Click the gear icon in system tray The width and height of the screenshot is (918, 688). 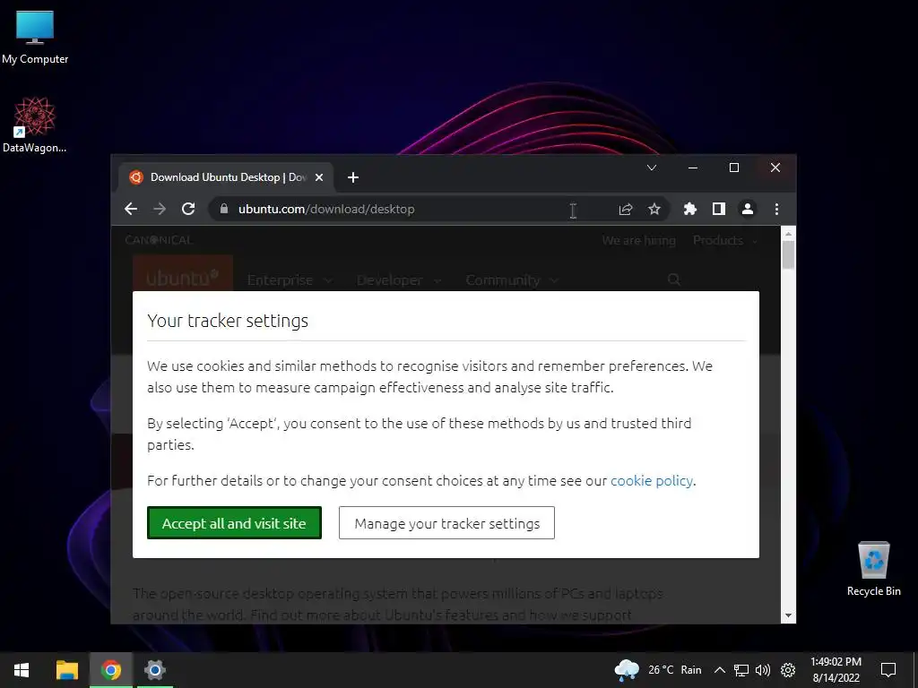(x=788, y=670)
